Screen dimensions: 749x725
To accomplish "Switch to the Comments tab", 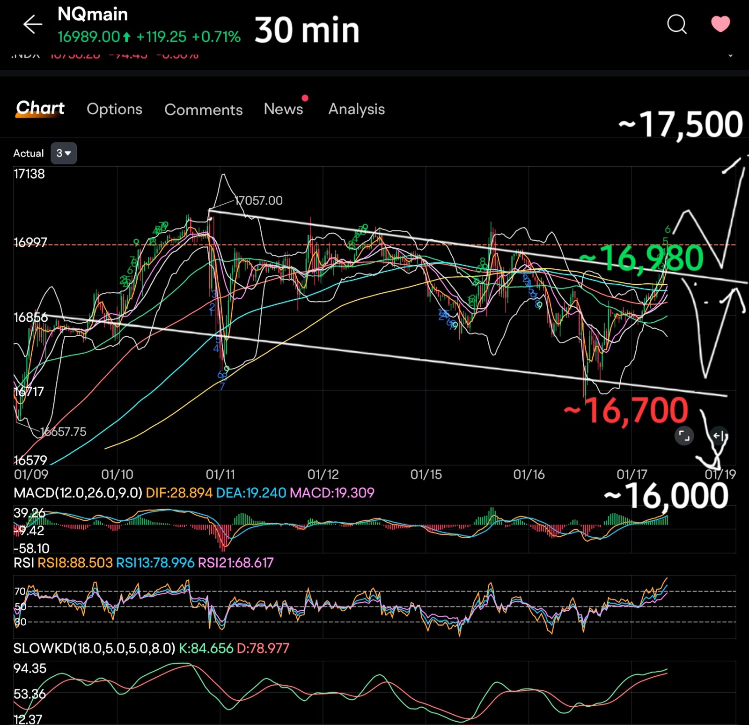I will [203, 109].
